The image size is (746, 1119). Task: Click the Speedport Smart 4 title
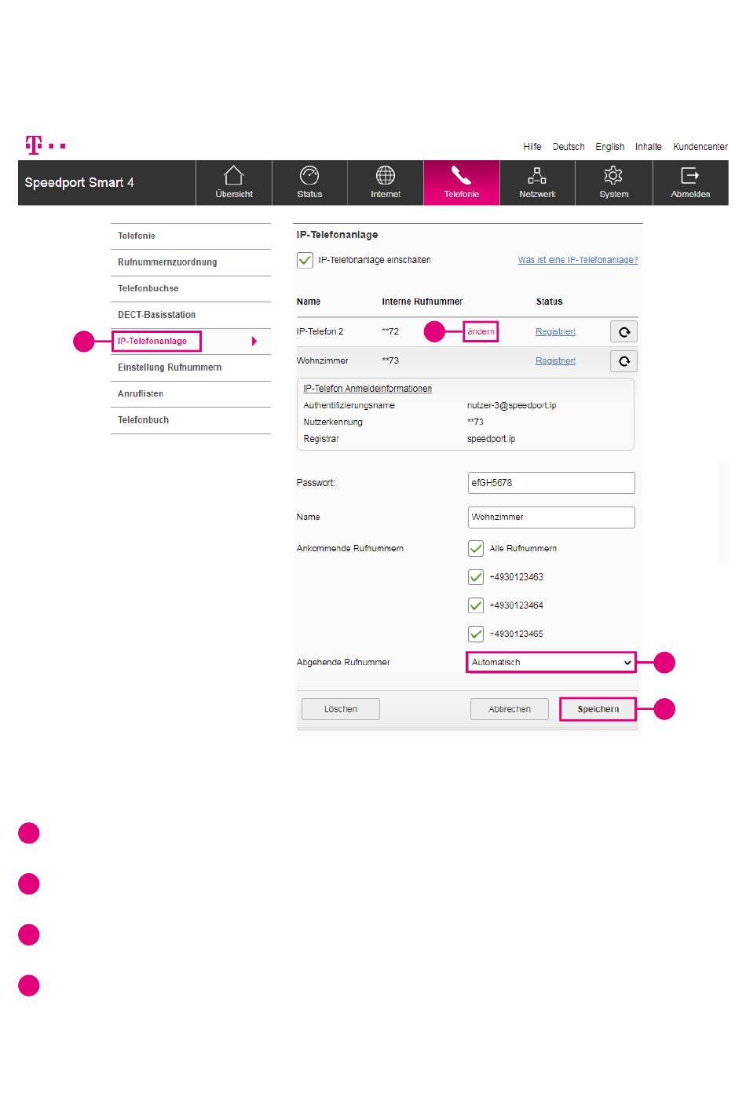(x=79, y=183)
